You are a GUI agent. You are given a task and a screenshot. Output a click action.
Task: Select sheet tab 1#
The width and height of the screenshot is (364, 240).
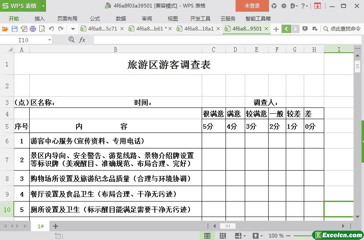(x=41, y=226)
